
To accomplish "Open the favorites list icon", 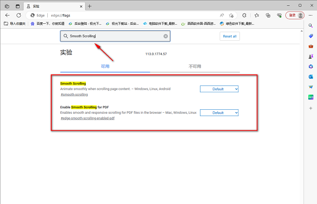I will (257, 16).
